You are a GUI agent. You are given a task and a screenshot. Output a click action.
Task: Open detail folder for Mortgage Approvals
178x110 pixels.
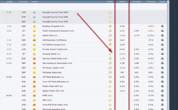coord(110,72)
